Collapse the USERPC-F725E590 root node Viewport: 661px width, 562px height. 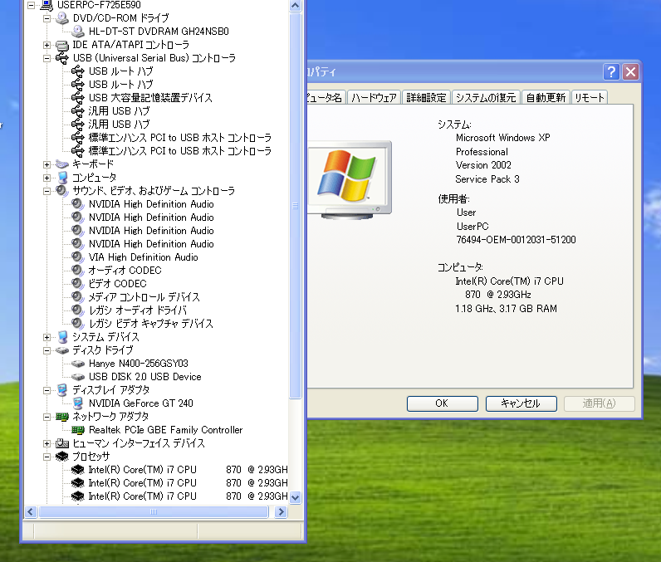point(31,5)
